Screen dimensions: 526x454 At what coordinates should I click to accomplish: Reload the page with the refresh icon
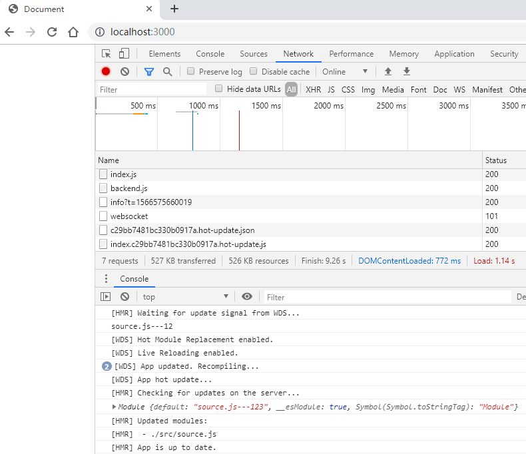pyautogui.click(x=52, y=32)
